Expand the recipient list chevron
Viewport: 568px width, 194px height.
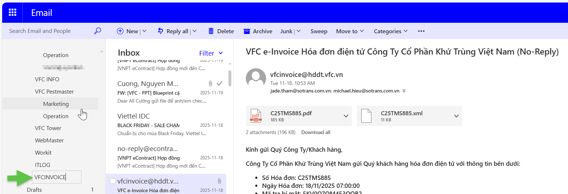pyautogui.click(x=404, y=91)
